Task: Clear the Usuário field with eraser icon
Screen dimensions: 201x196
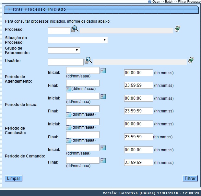Action: [x=191, y=60]
